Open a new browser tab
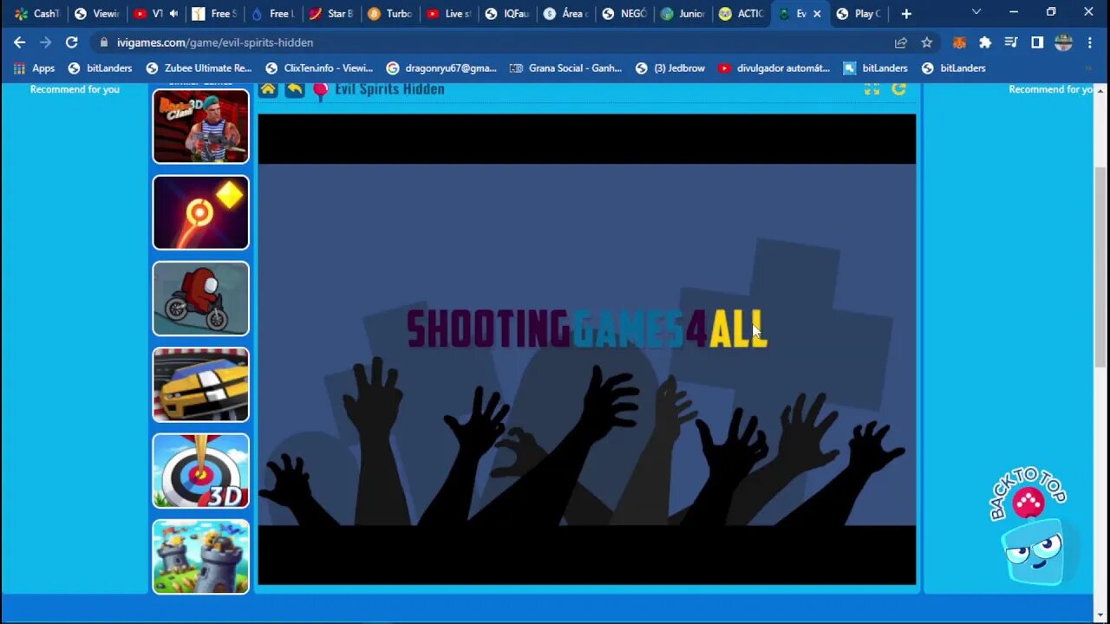Viewport: 1110px width, 624px height. (906, 14)
